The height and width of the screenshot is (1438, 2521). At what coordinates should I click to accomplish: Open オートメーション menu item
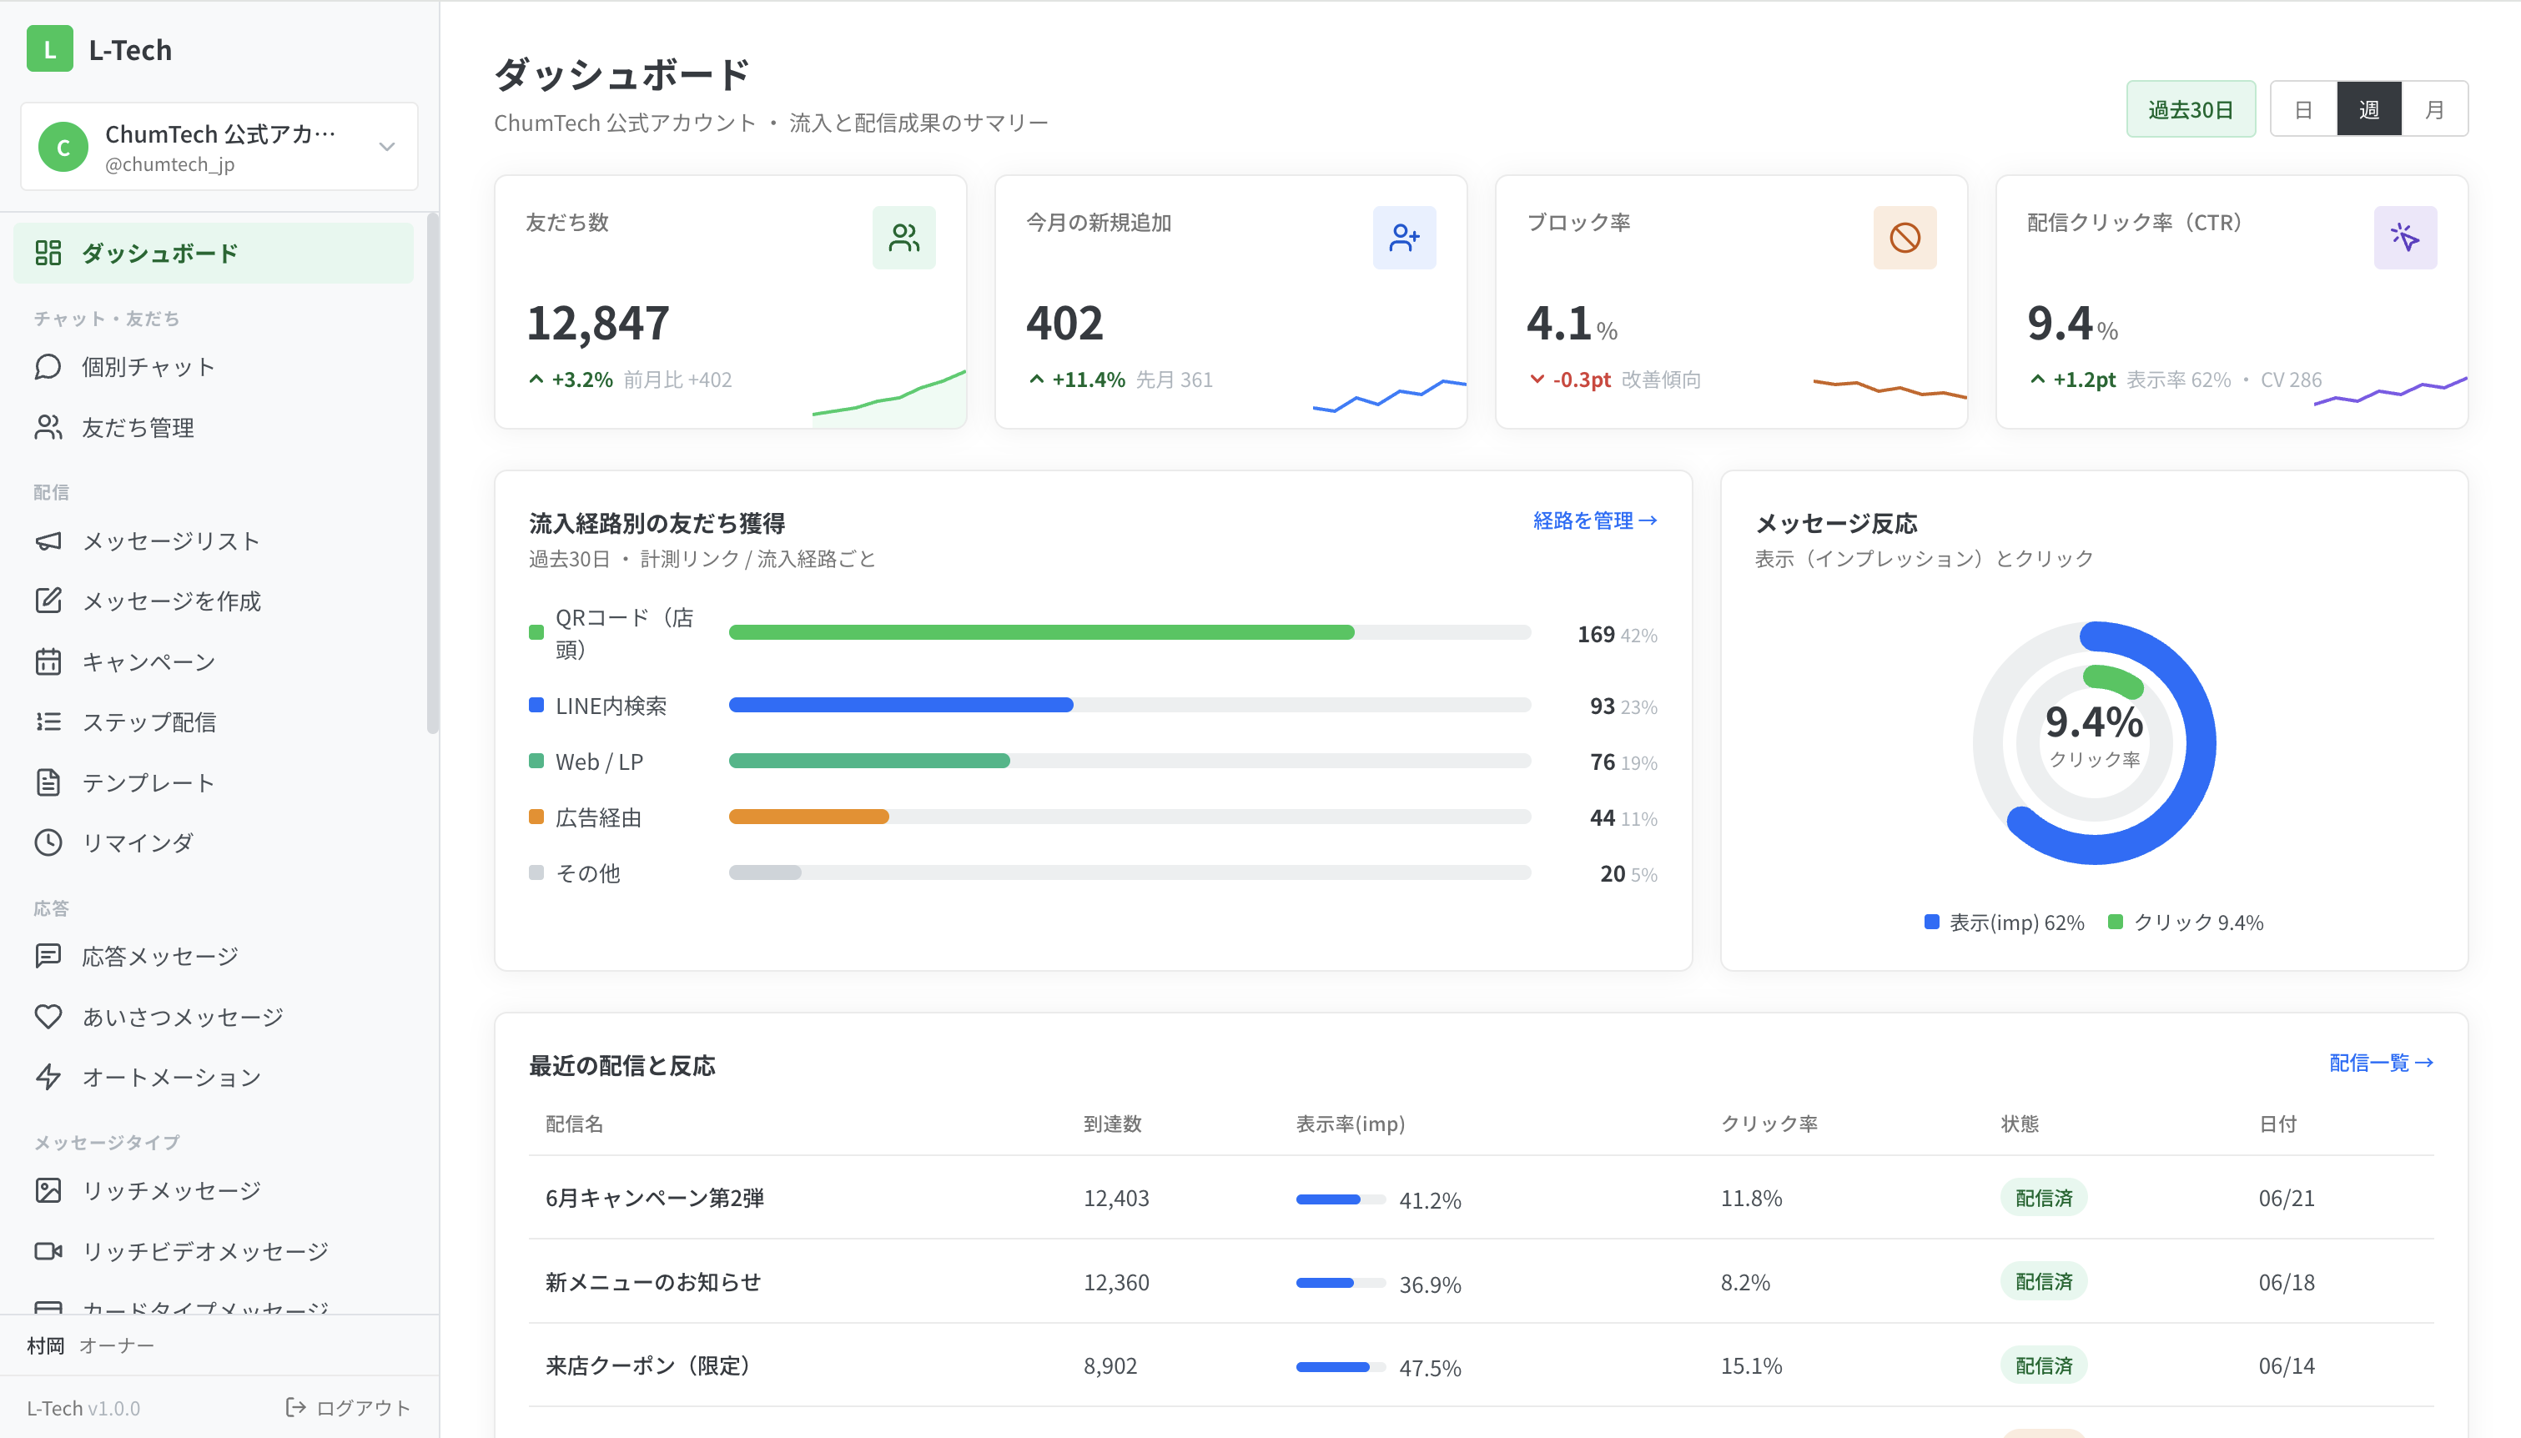click(214, 1077)
